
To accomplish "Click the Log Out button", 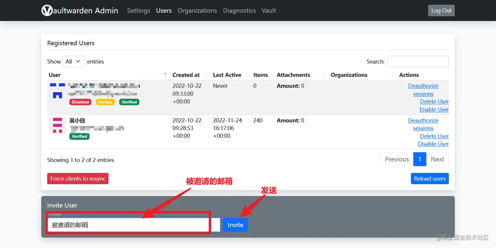I will click(x=441, y=10).
